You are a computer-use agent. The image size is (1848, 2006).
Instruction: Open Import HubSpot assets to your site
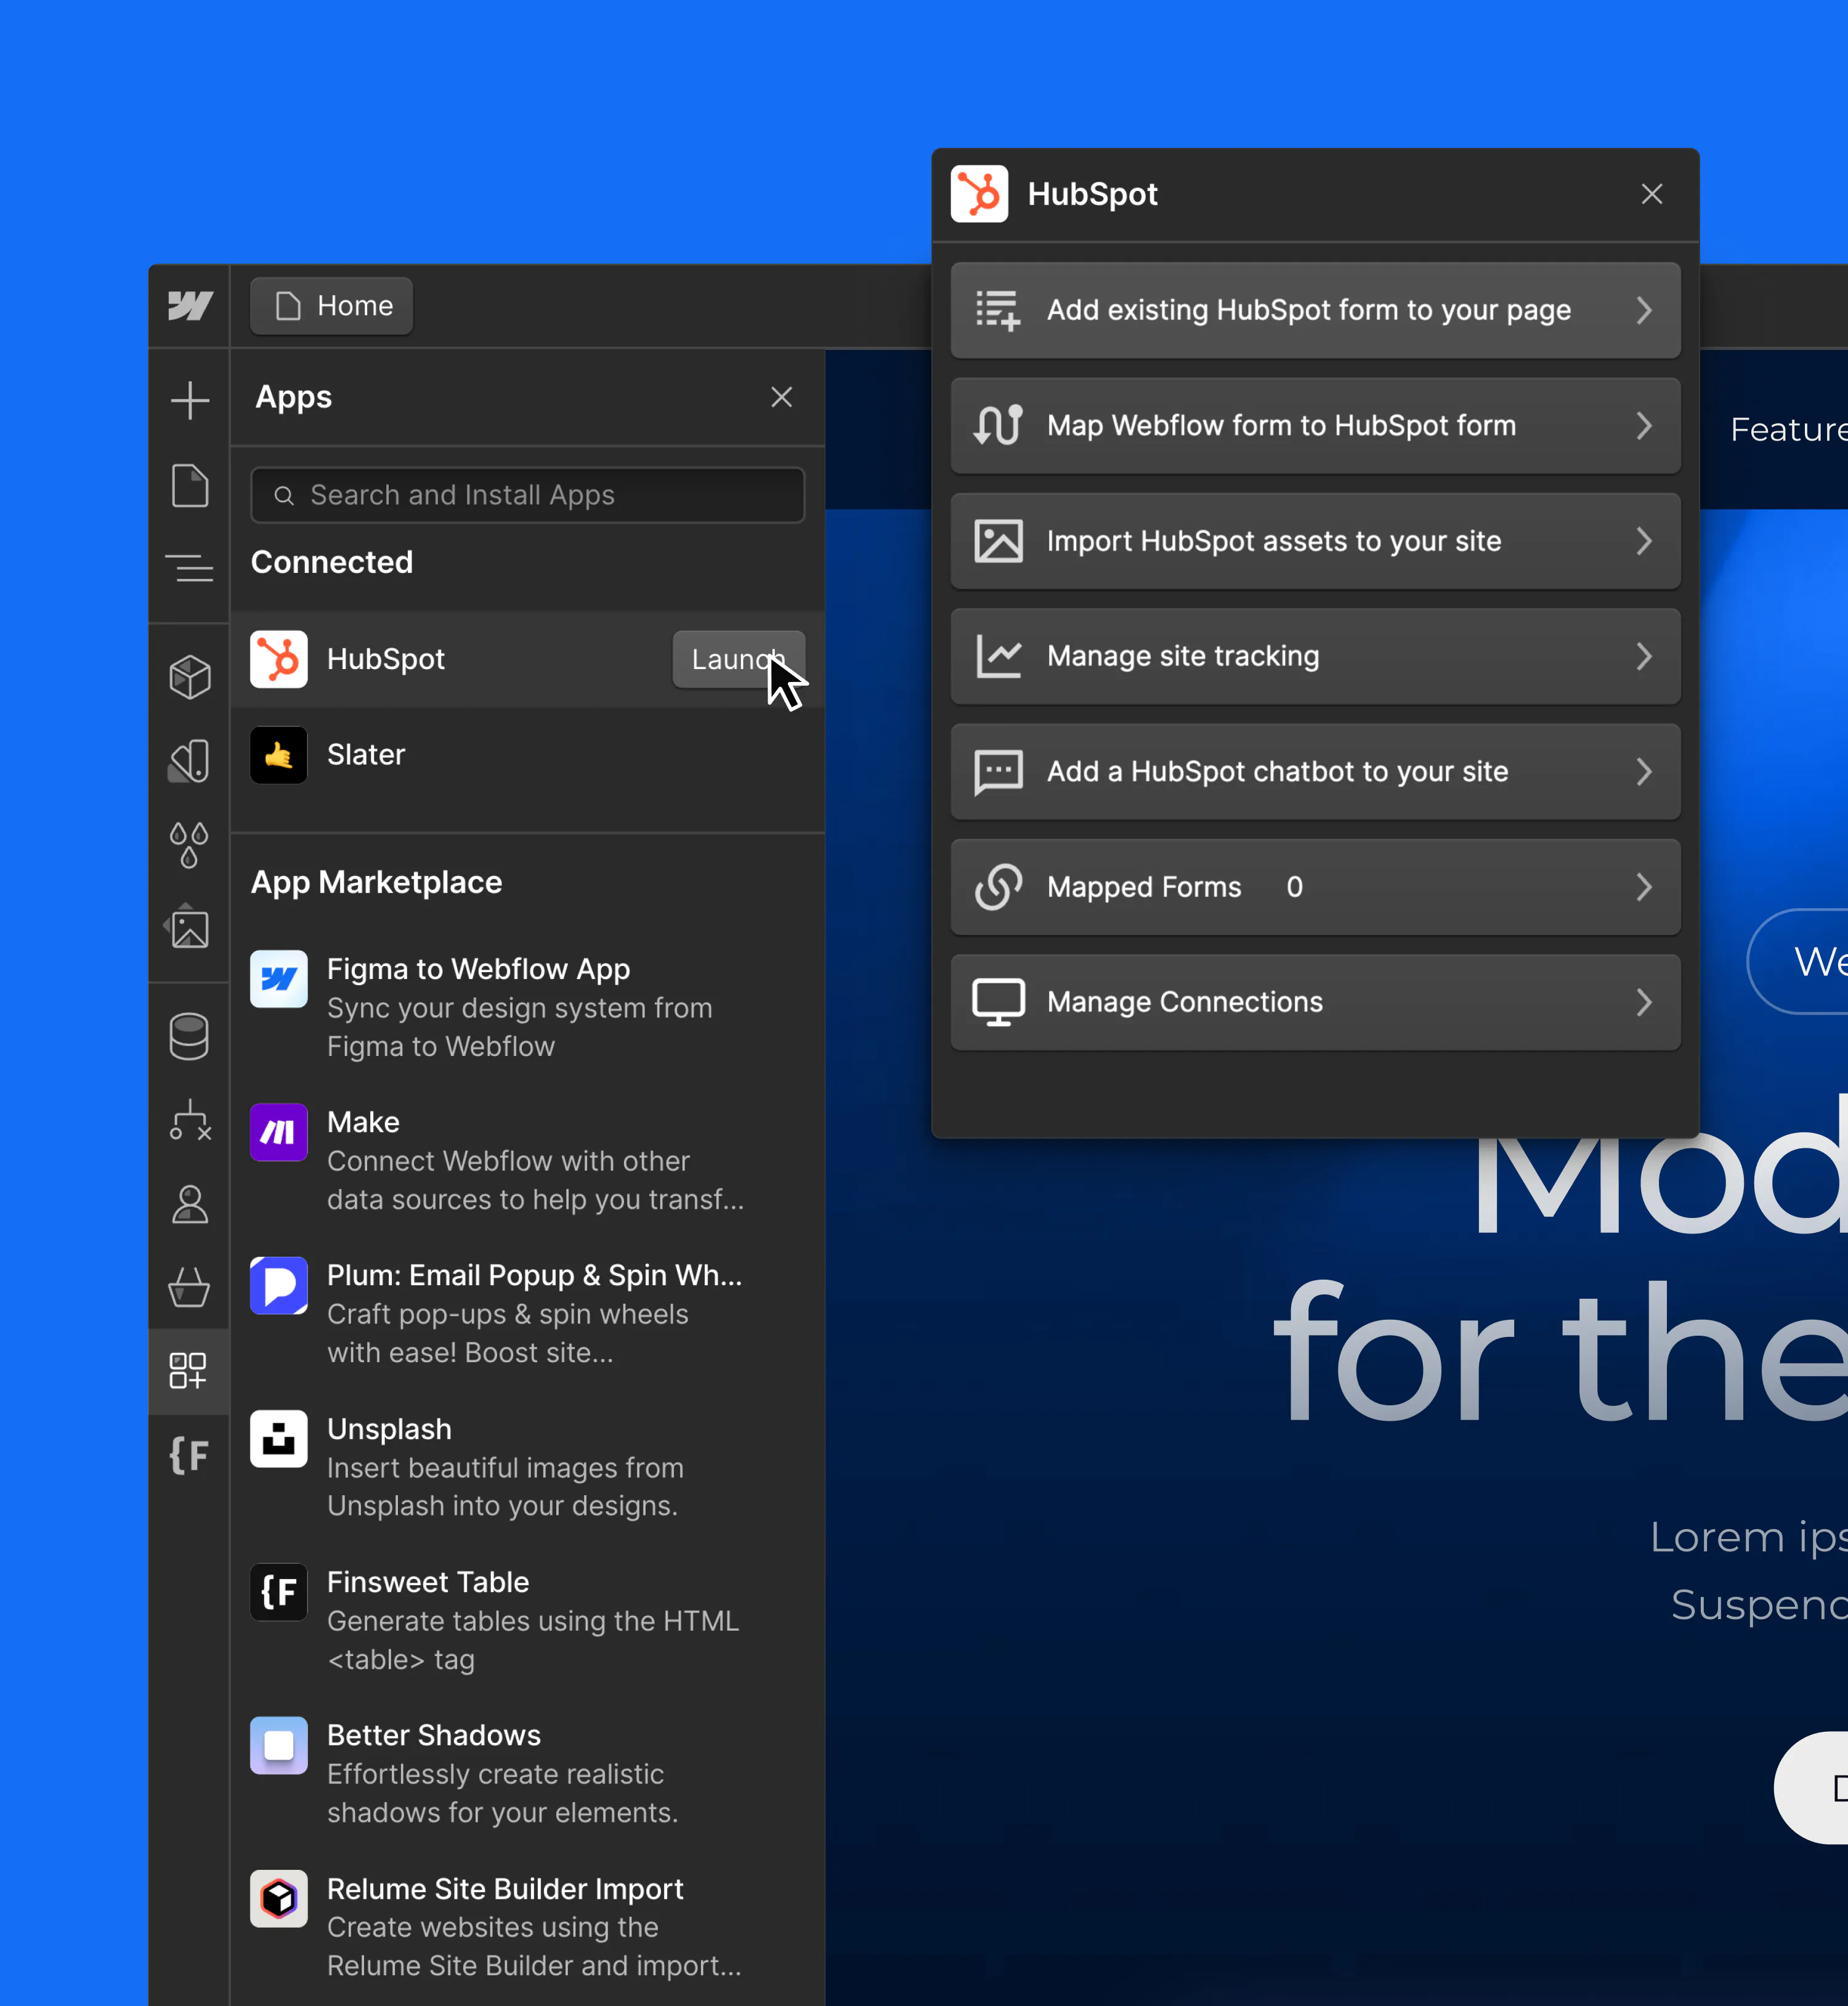click(1316, 541)
